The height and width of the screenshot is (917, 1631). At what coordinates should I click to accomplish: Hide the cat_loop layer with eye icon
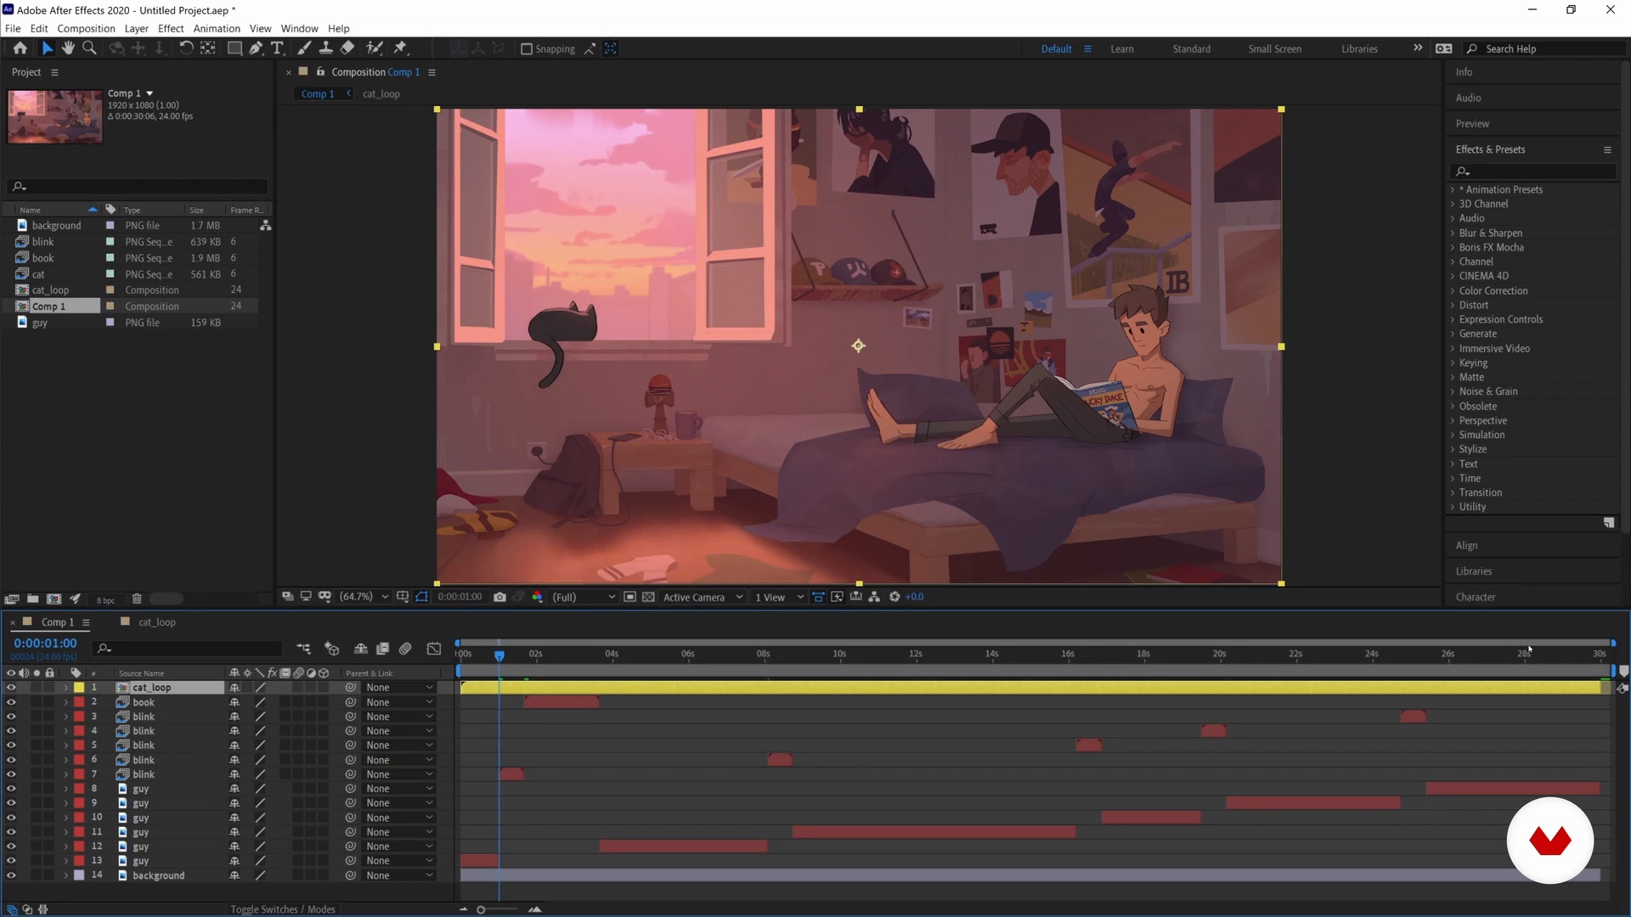[x=11, y=688]
